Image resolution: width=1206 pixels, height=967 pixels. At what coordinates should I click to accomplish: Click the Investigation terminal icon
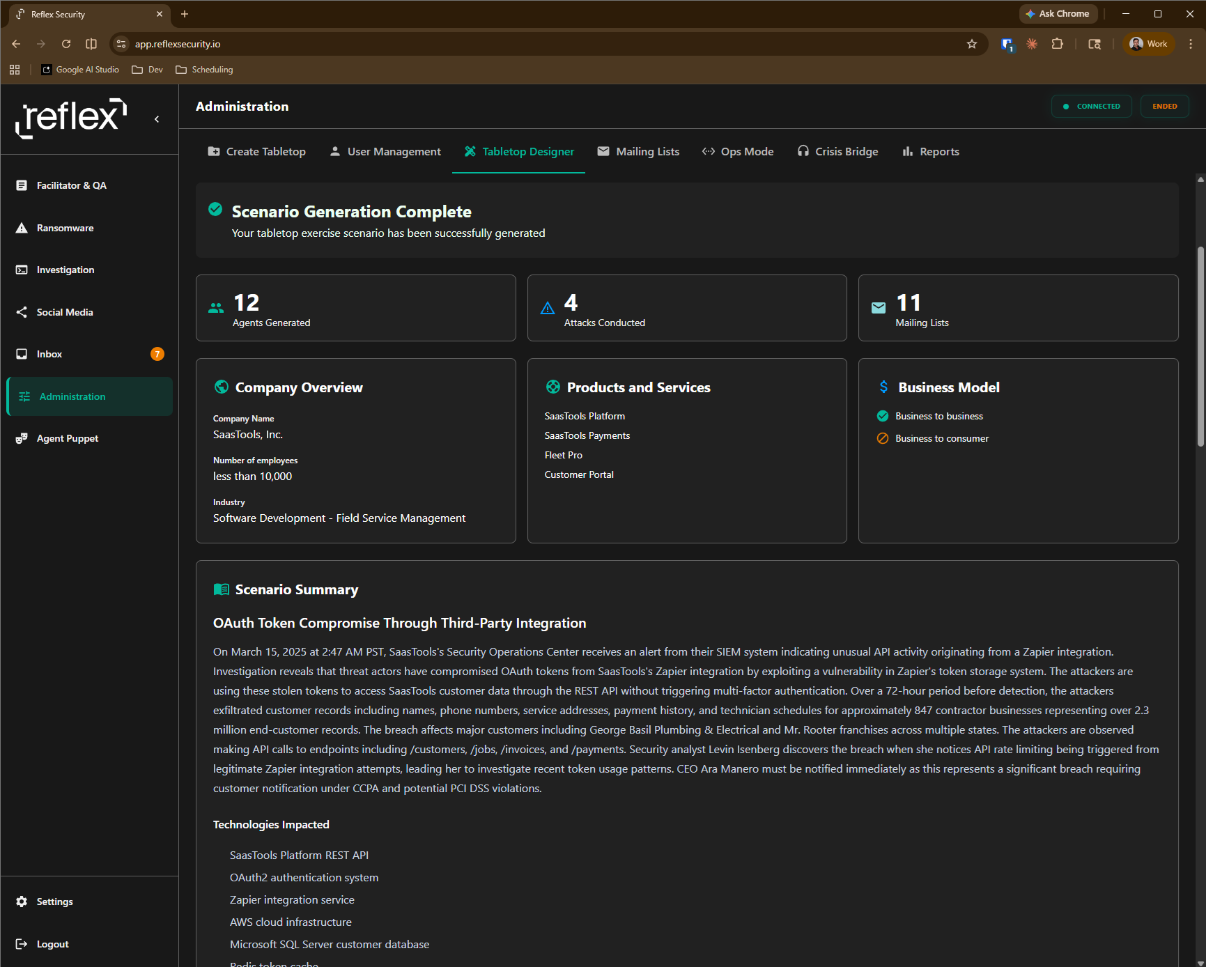point(22,270)
